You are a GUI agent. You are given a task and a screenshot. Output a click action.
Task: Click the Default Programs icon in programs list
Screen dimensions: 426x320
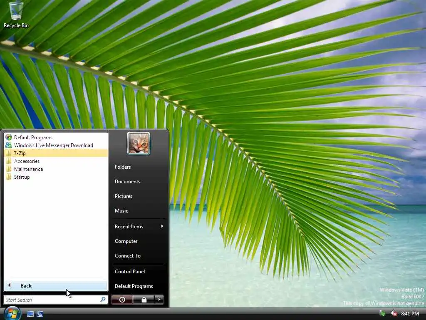[x=9, y=137]
